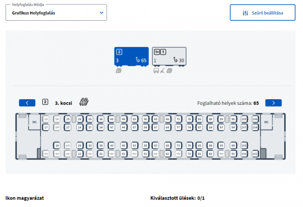The image size is (303, 207).
Task: Select seat 25 on the seat map
Action: coord(68,119)
